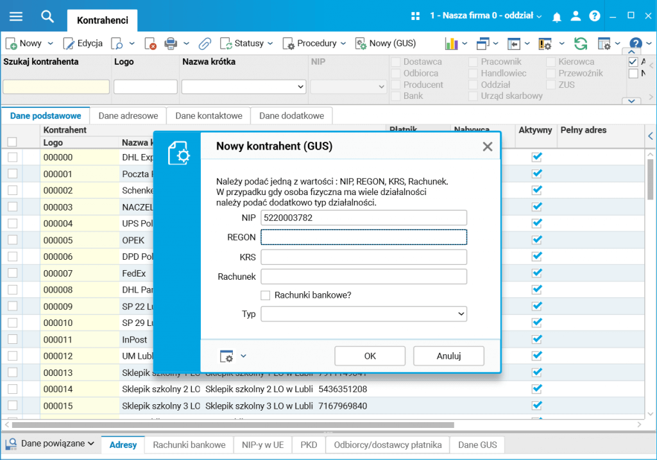Click the magnifier search icon in title bar

47,17
